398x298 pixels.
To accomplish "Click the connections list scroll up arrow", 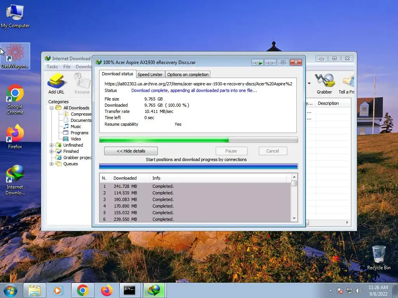I will point(294,177).
